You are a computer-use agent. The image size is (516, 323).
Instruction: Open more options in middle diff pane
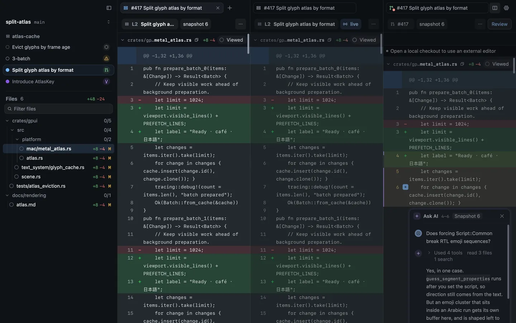click(x=373, y=24)
